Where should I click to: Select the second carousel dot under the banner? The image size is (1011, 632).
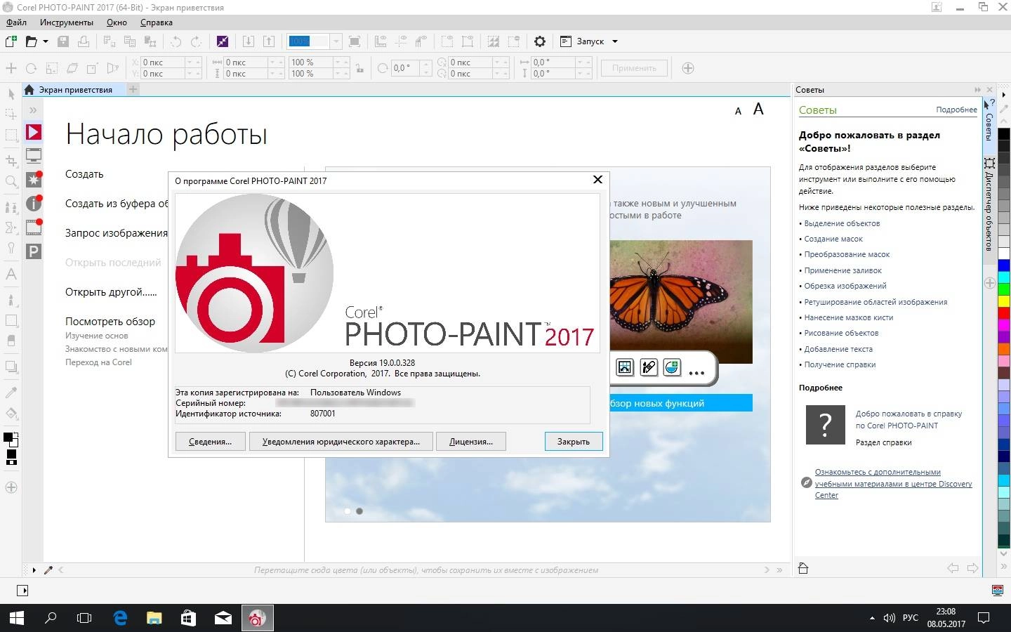pos(360,512)
